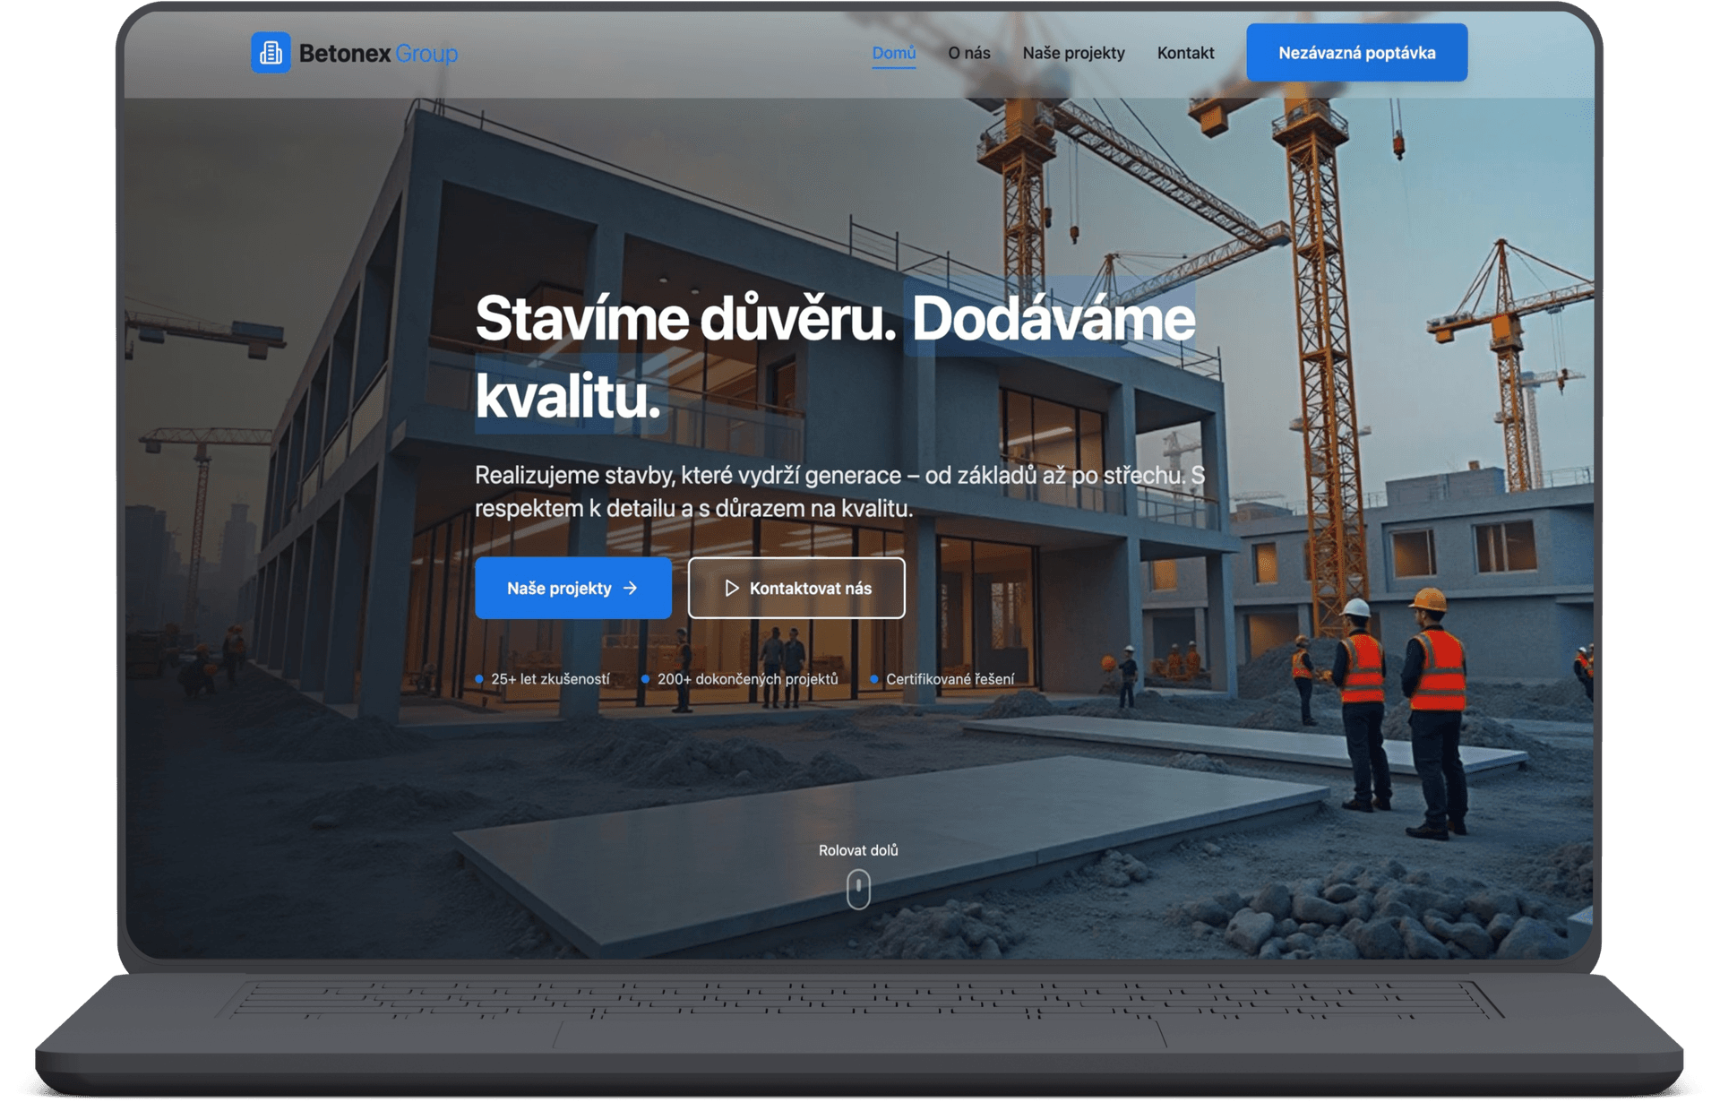Viewport: 1720px width, 1102px height.
Task: Click the 'Realizujeme stavby' description paragraph
Action: 839,492
